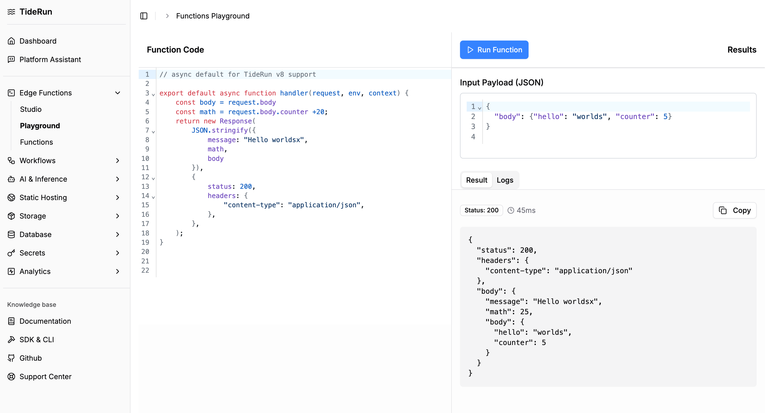Open the Studio submenu item

coord(31,109)
